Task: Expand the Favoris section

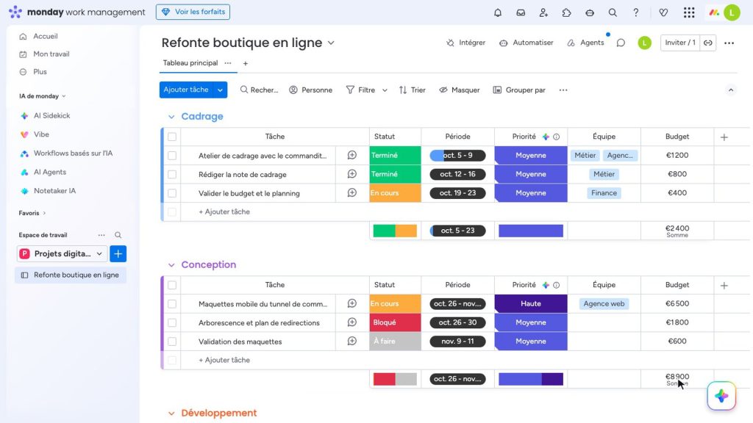Action: [32, 213]
